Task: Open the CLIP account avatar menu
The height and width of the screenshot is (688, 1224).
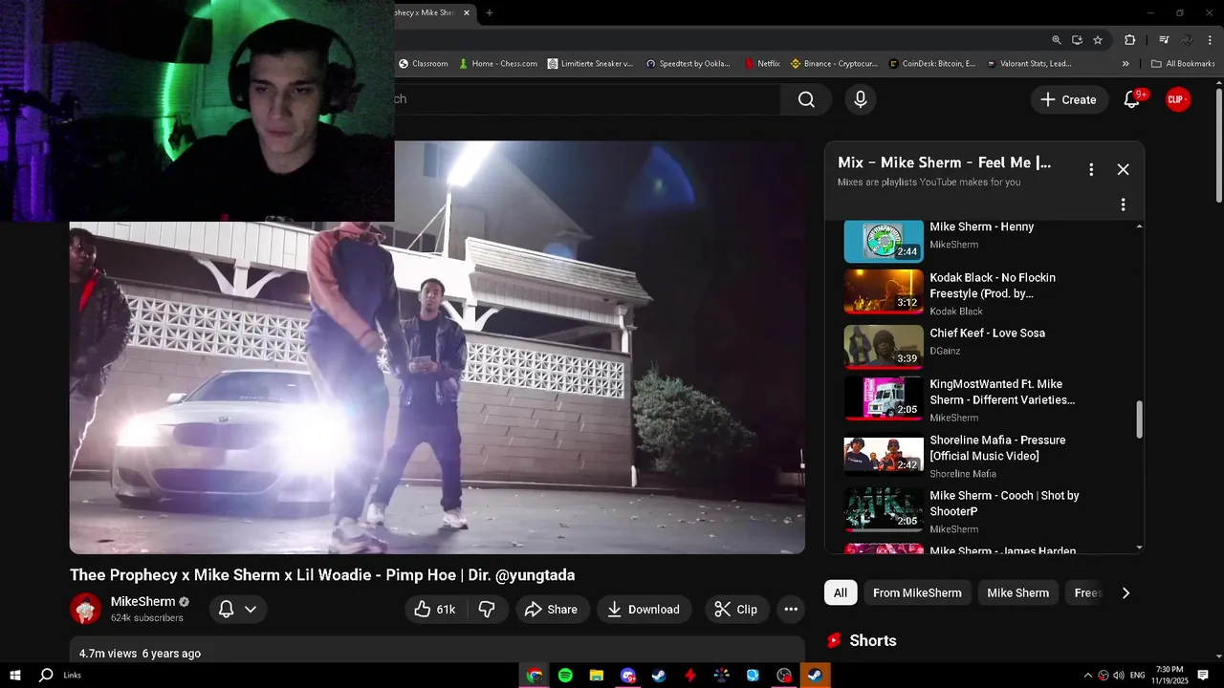Action: coord(1178,99)
